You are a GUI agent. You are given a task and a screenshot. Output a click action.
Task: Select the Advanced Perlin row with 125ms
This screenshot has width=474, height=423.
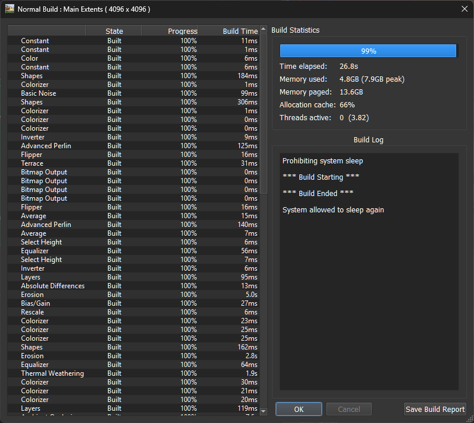tap(133, 146)
